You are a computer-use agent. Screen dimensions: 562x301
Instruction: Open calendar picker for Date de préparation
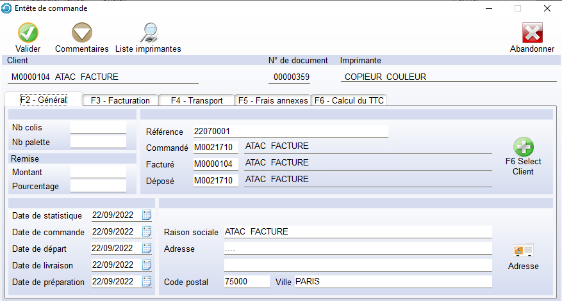(147, 281)
